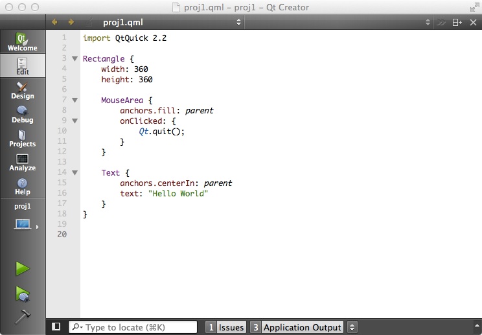The width and height of the screenshot is (482, 335).
Task: Open the output panes selector stepper
Action: pos(352,327)
